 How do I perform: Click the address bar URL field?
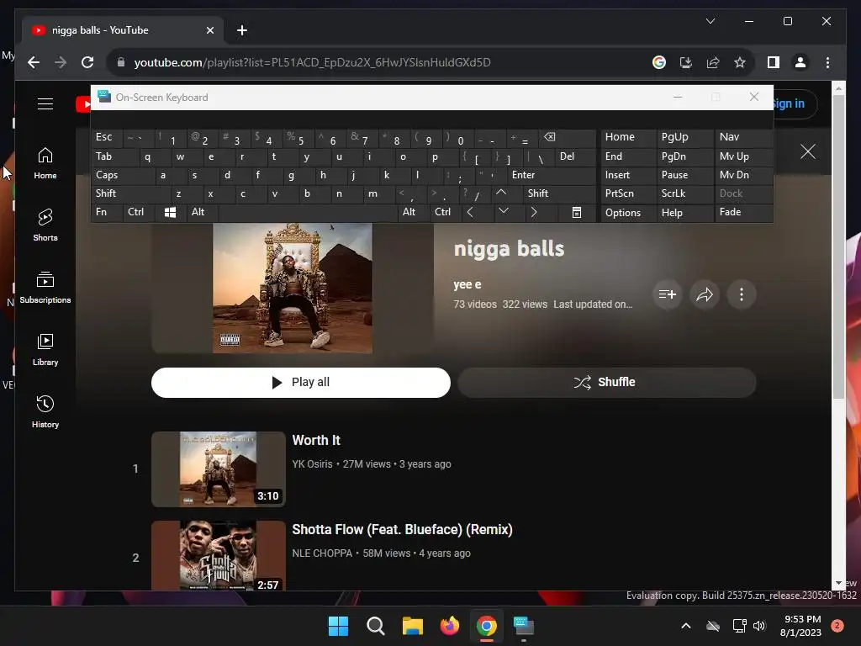click(312, 62)
